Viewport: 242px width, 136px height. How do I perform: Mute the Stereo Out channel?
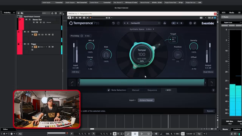pos(26,20)
